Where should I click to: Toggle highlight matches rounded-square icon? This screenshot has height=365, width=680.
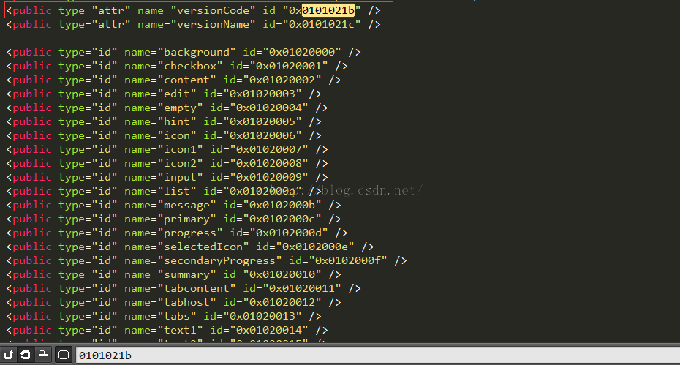pos(64,355)
